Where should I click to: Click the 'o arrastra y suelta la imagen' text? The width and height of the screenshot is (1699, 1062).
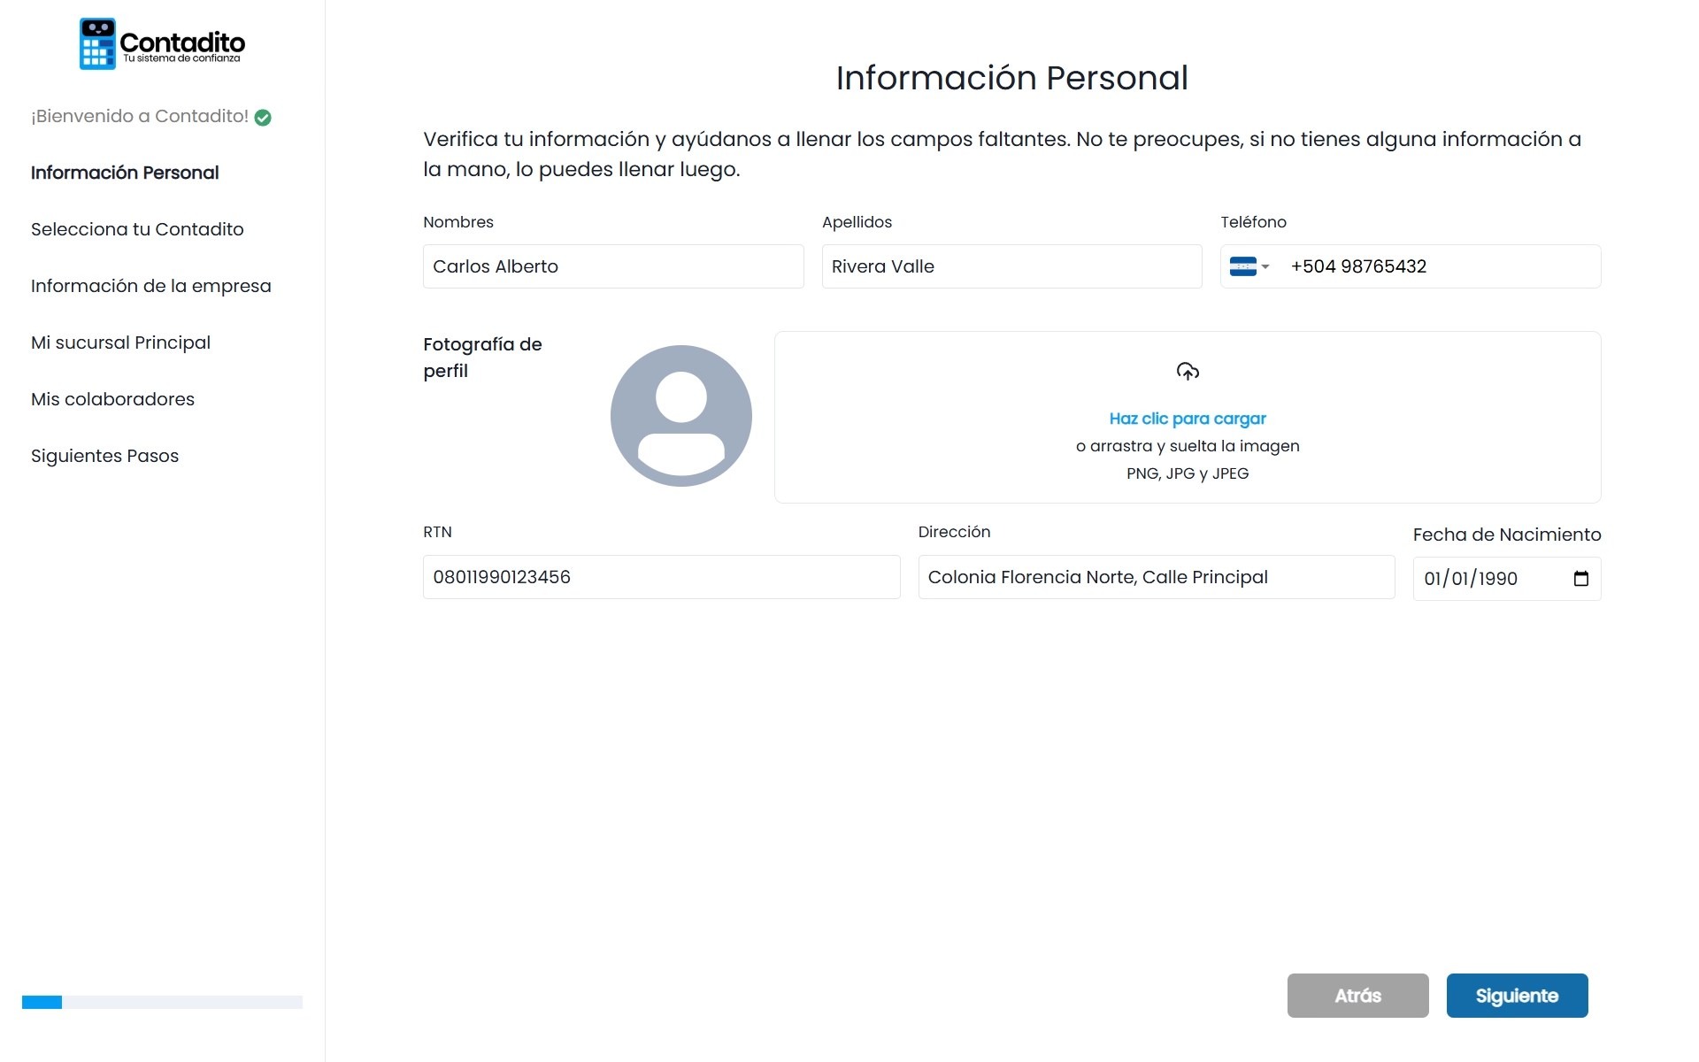point(1188,446)
